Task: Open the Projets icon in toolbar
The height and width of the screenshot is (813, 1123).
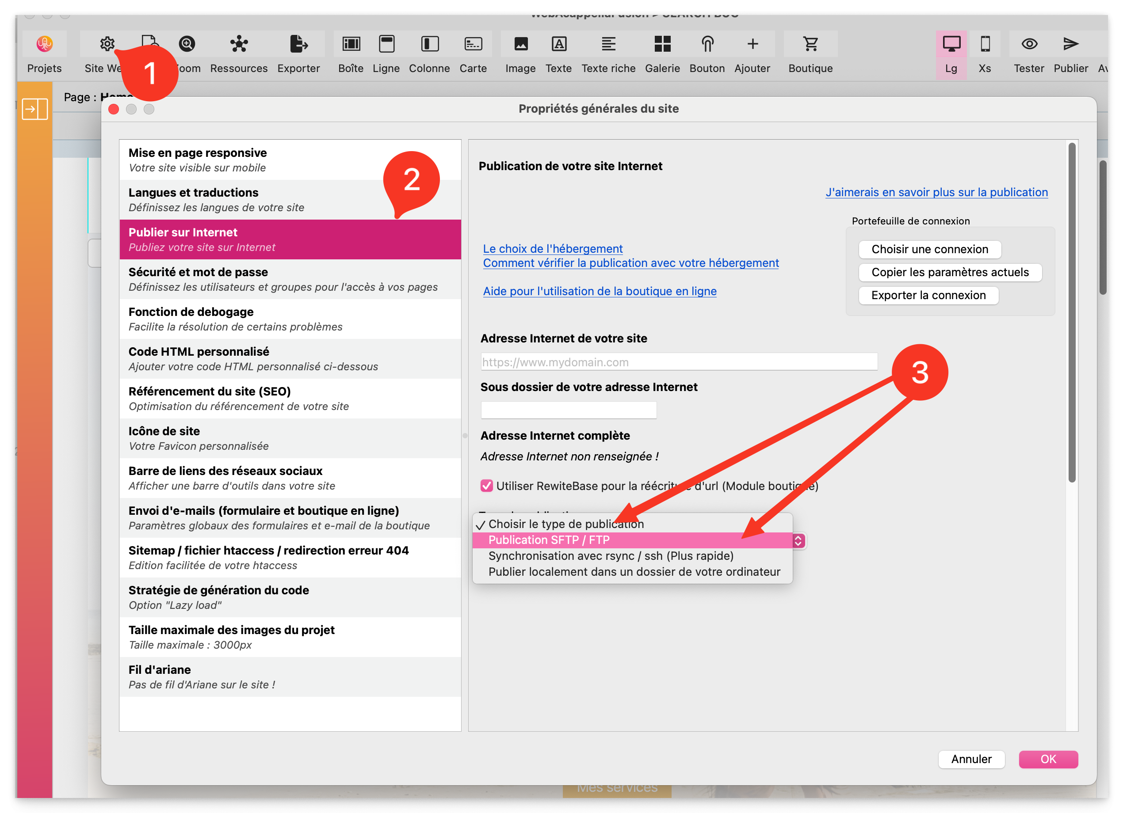Action: point(44,44)
